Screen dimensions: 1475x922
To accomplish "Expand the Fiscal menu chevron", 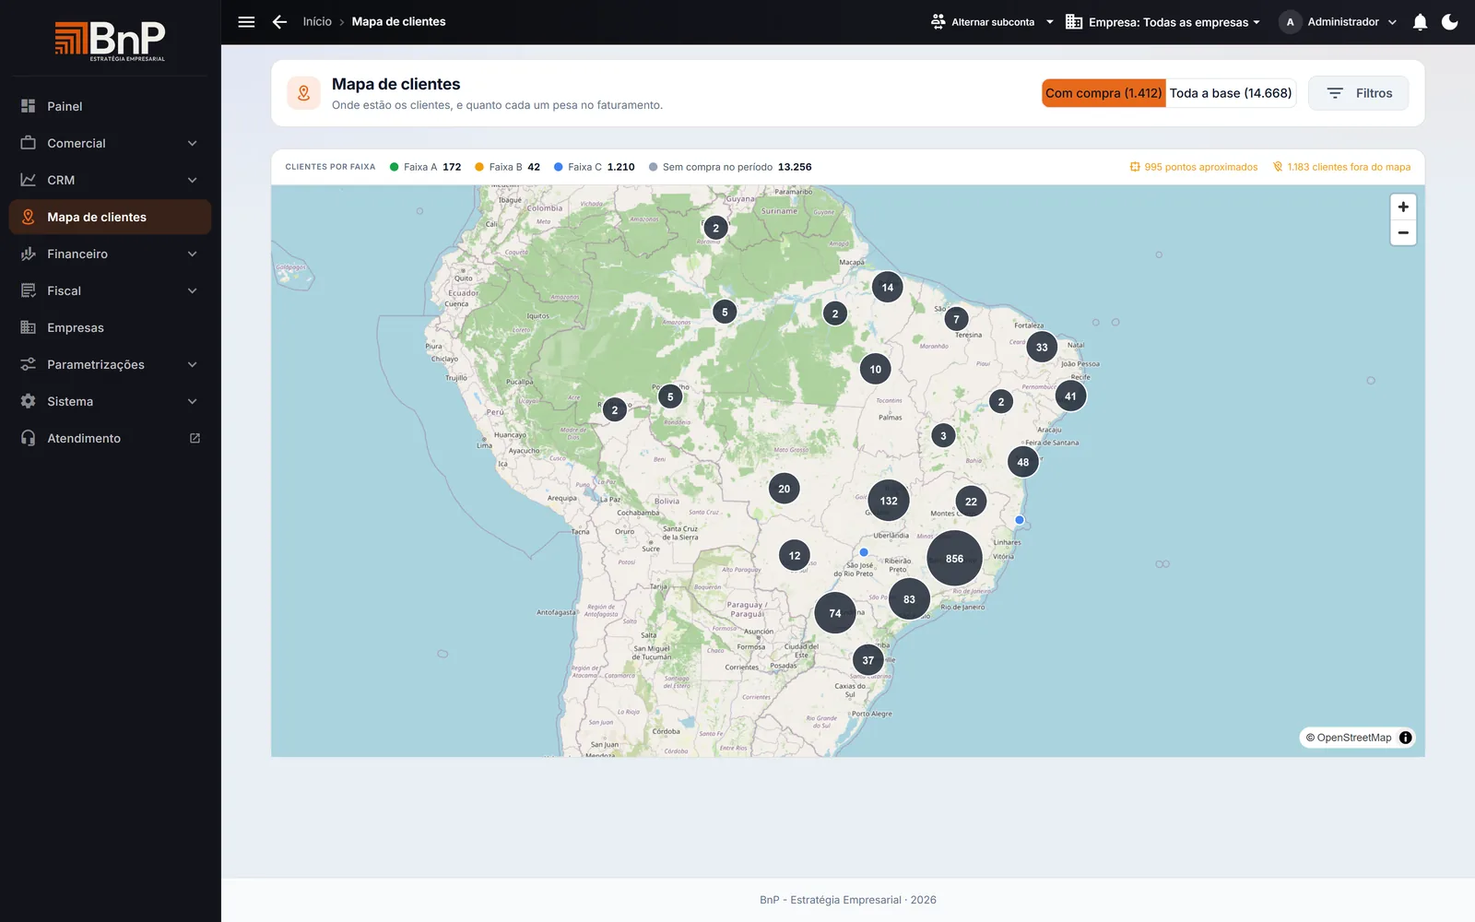I will [x=193, y=290].
